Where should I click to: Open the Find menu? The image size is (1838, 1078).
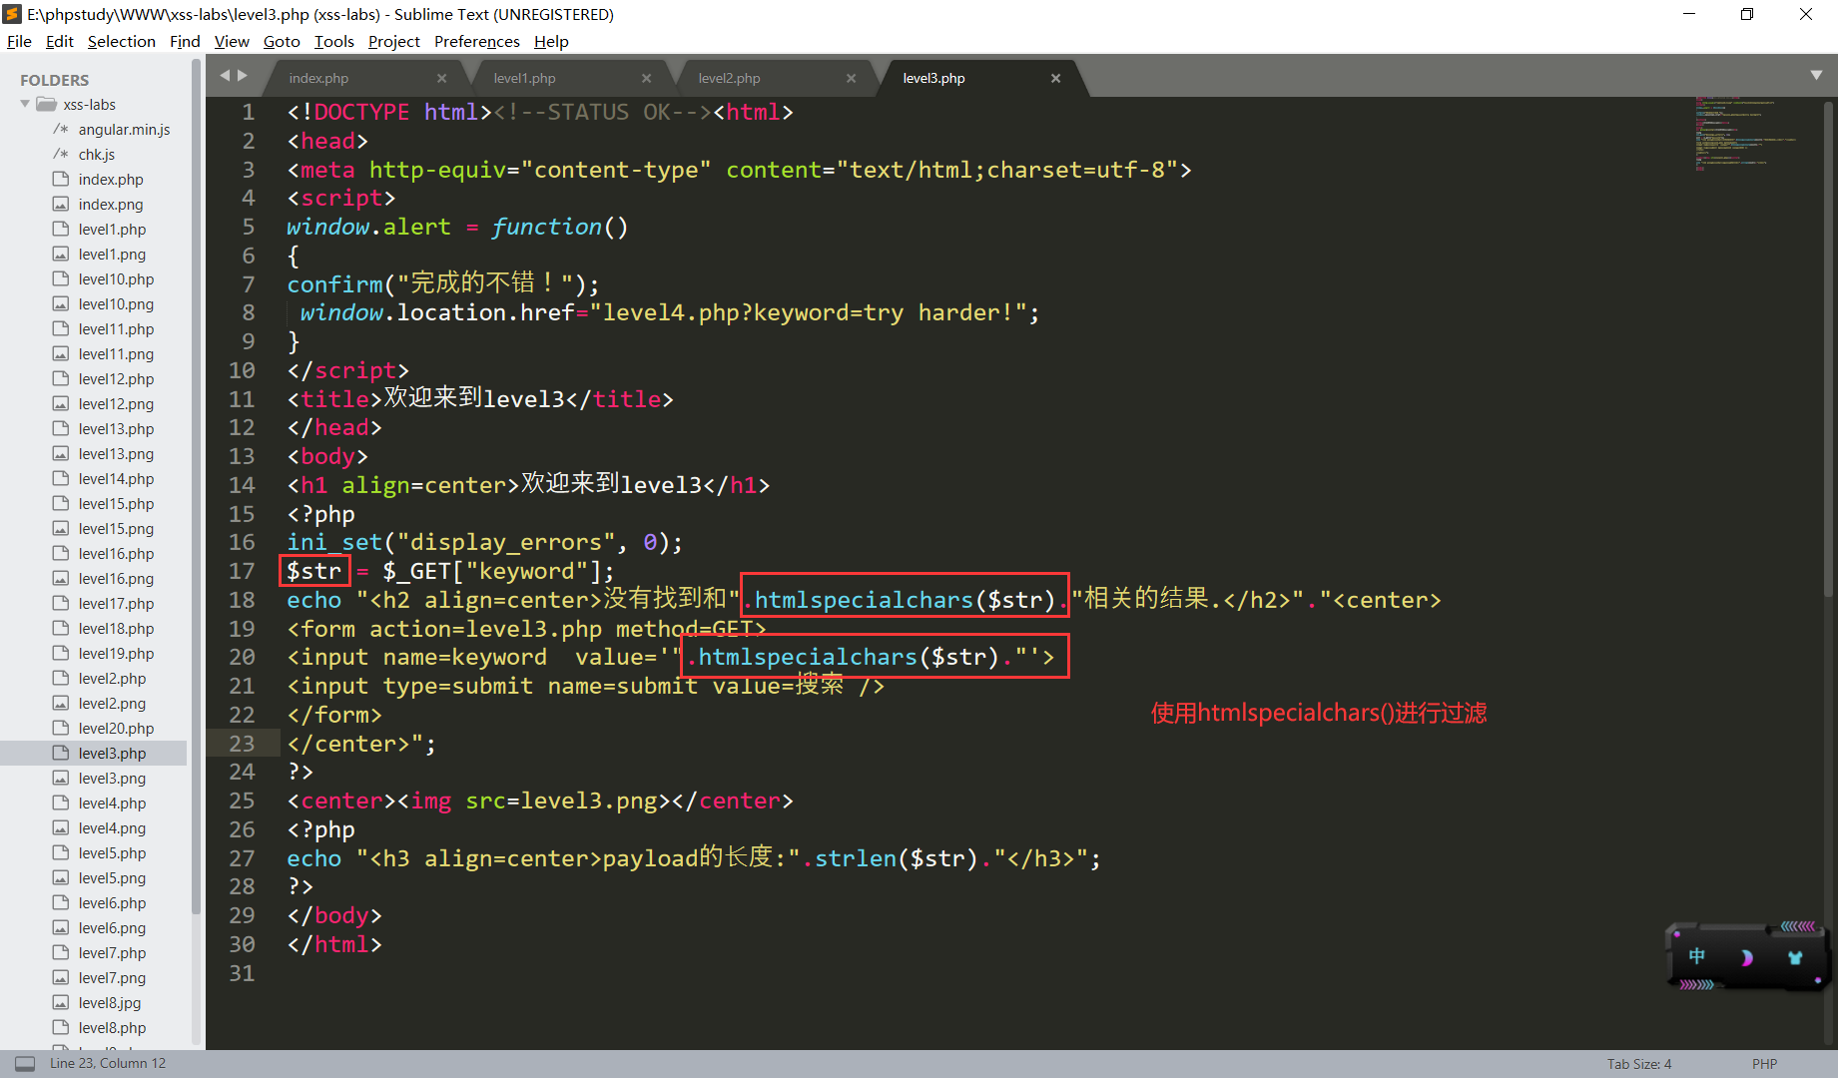[x=185, y=41]
